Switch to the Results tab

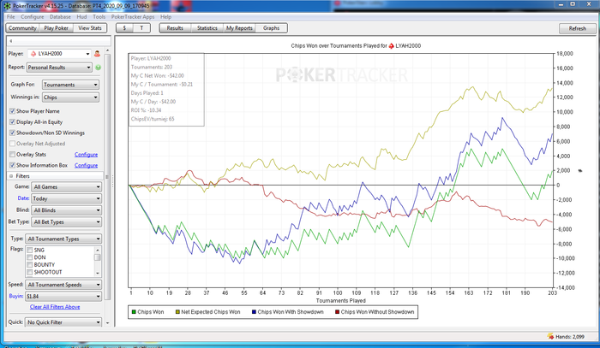(175, 28)
